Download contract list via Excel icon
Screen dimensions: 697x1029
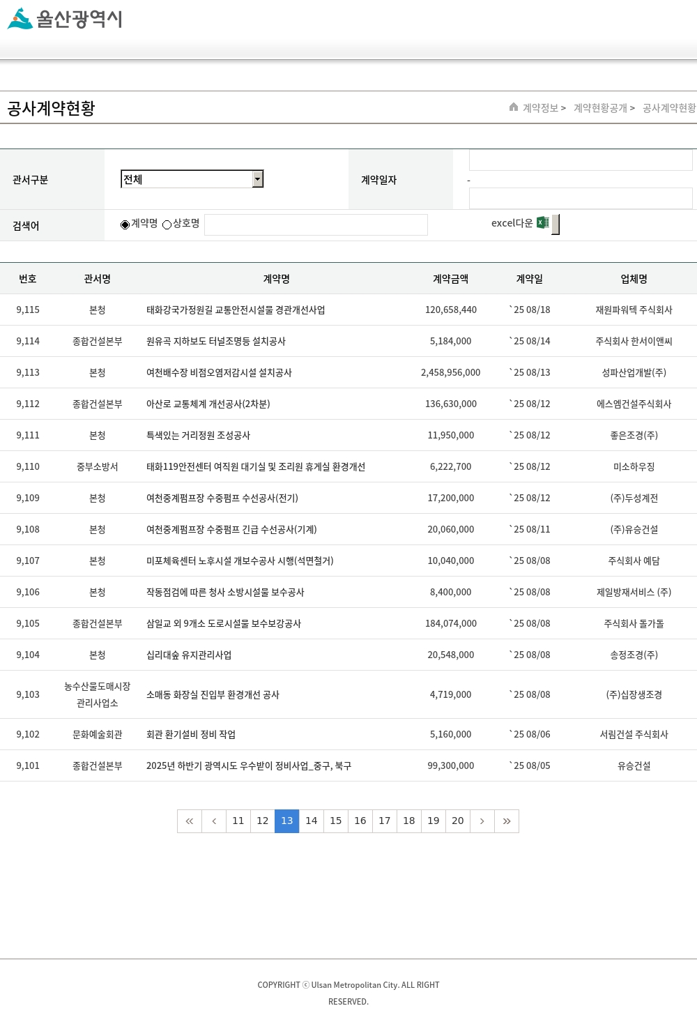(542, 223)
